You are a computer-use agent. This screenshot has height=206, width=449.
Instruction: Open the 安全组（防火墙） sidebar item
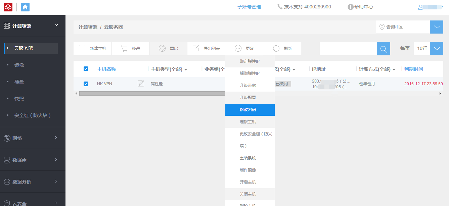coord(33,115)
